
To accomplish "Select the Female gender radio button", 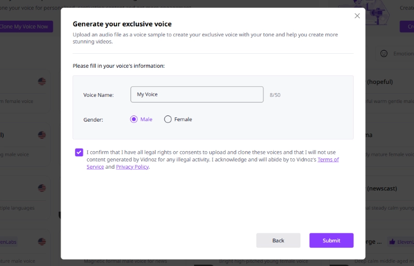I will 168,119.
